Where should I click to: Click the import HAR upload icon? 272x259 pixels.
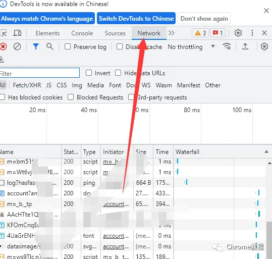(x=245, y=46)
